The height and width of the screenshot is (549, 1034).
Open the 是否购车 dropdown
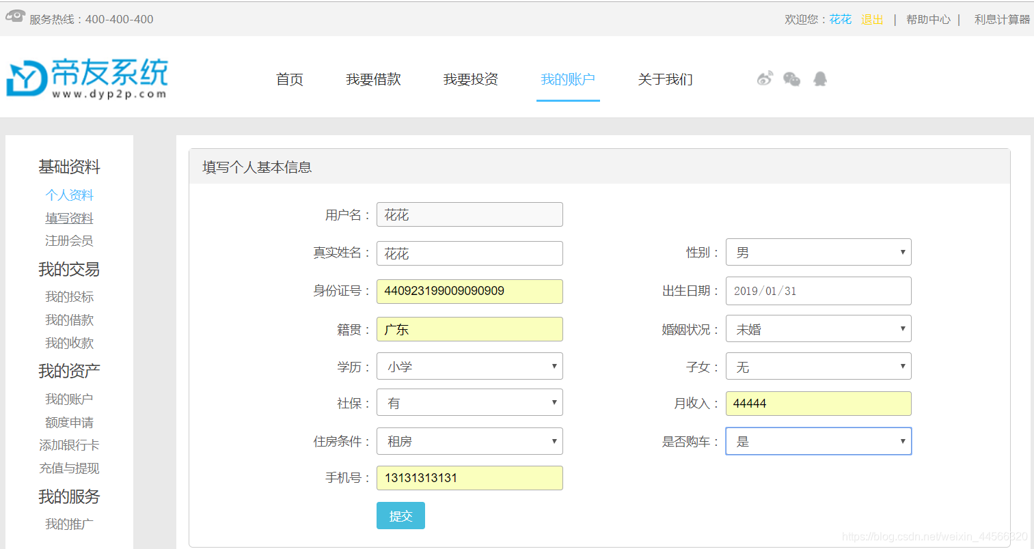[818, 441]
